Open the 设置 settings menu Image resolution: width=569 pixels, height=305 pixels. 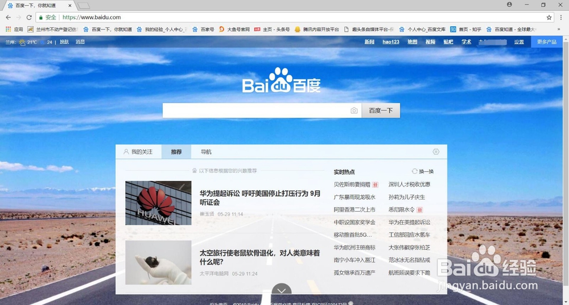pos(519,42)
